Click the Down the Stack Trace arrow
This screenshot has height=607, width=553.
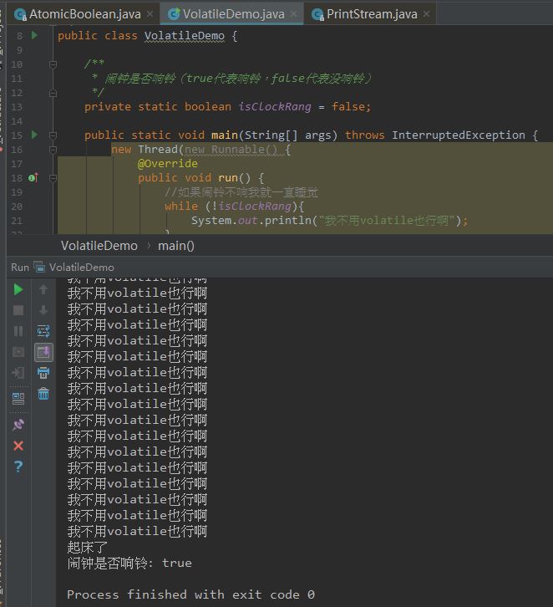click(43, 310)
